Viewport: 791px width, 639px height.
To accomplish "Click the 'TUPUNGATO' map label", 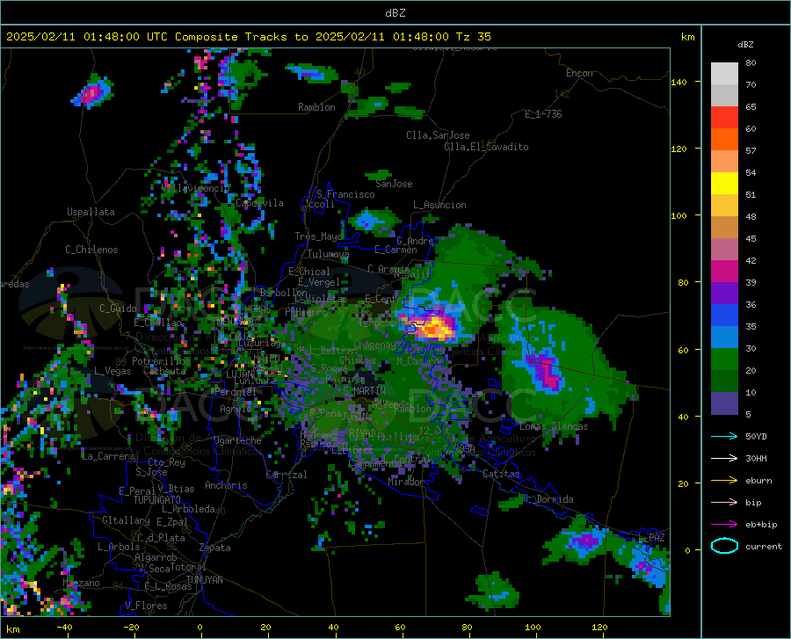I will 157,500.
